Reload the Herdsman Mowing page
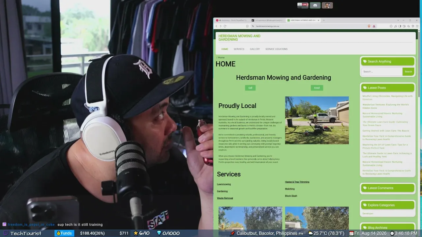The height and width of the screenshot is (237, 422). pyautogui.click(x=225, y=26)
